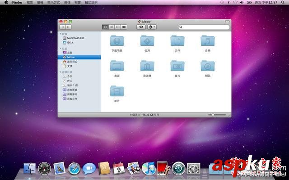Image resolution: width=289 pixels, height=180 pixels.
Task: Switch to list view
Action: point(112,27)
